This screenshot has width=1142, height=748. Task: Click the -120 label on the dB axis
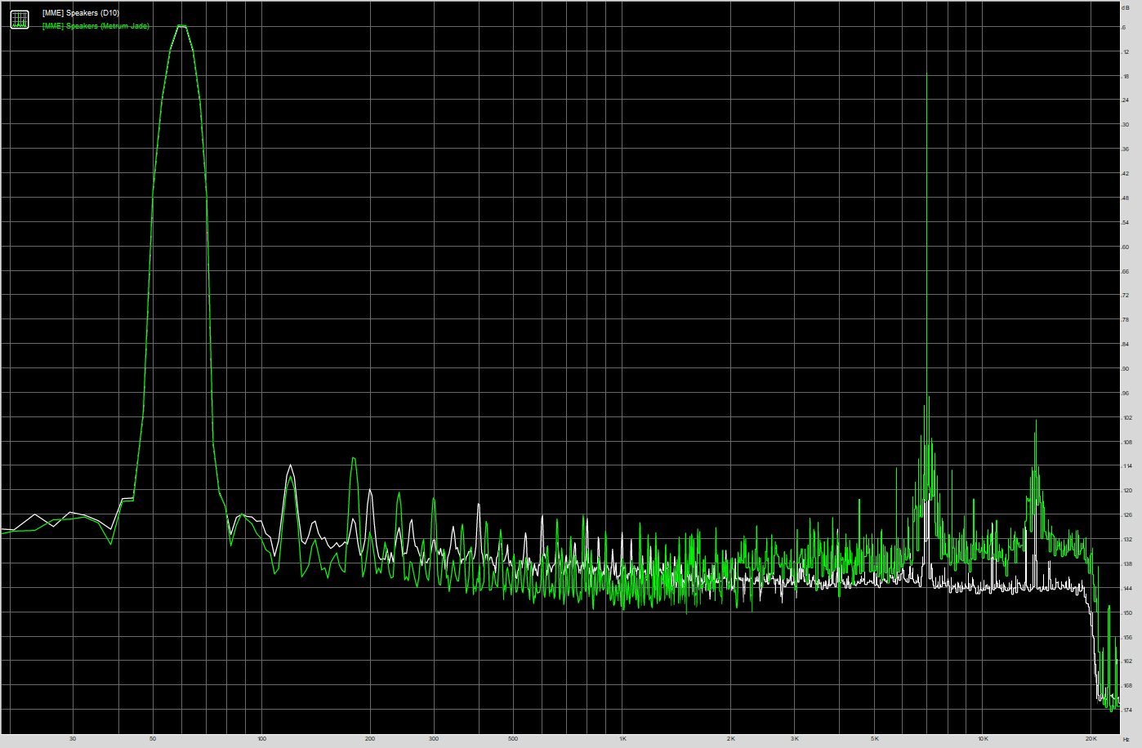click(x=1126, y=491)
